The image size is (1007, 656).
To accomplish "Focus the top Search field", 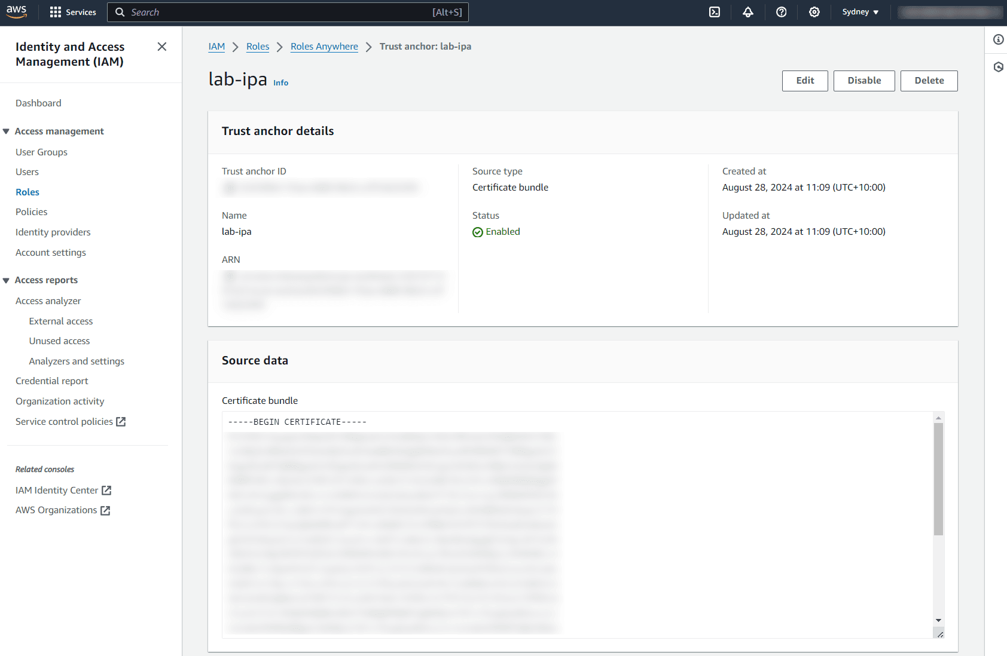I will [x=288, y=12].
